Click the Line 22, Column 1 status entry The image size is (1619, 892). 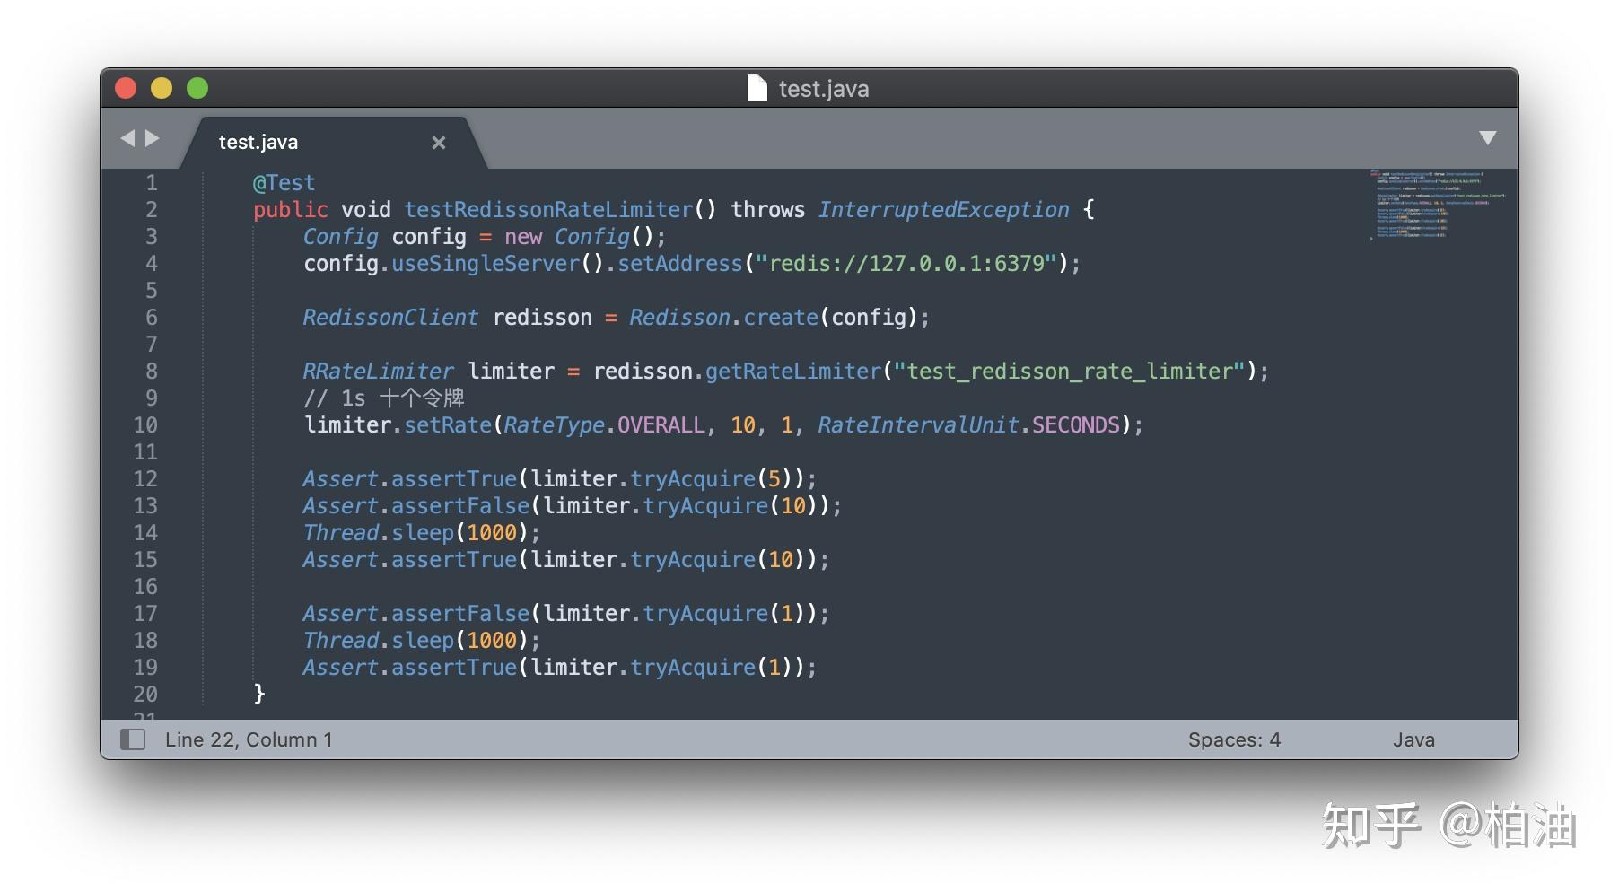[x=249, y=739]
